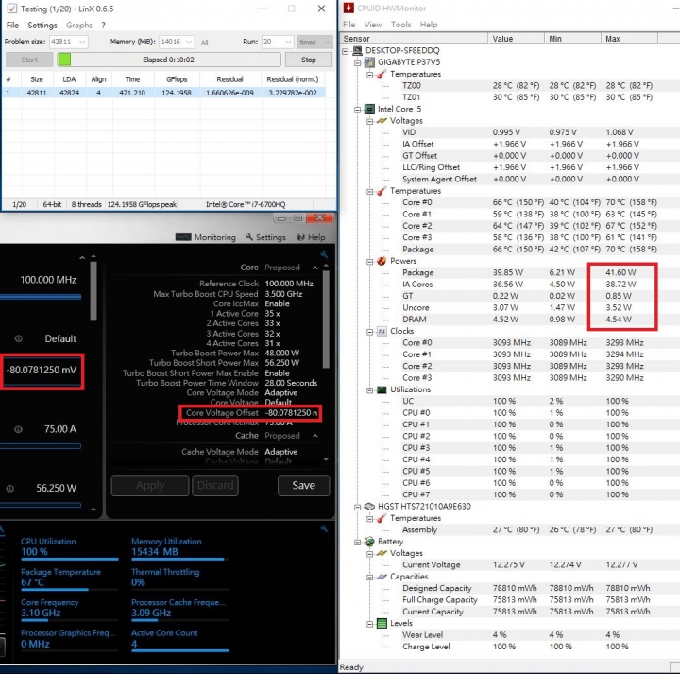Open the LinX question mark menu
The height and width of the screenshot is (674, 680).
click(x=103, y=25)
